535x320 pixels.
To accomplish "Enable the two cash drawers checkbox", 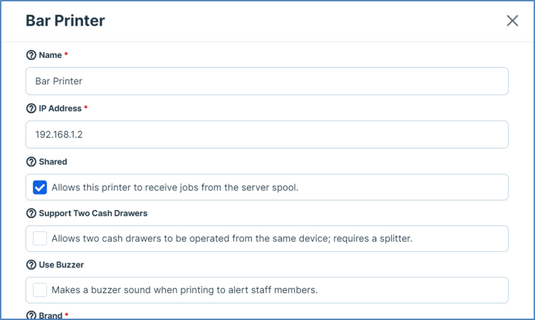I will coord(40,238).
